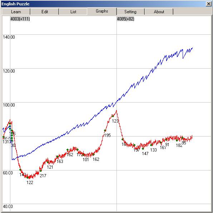Open the About tab

159,12
